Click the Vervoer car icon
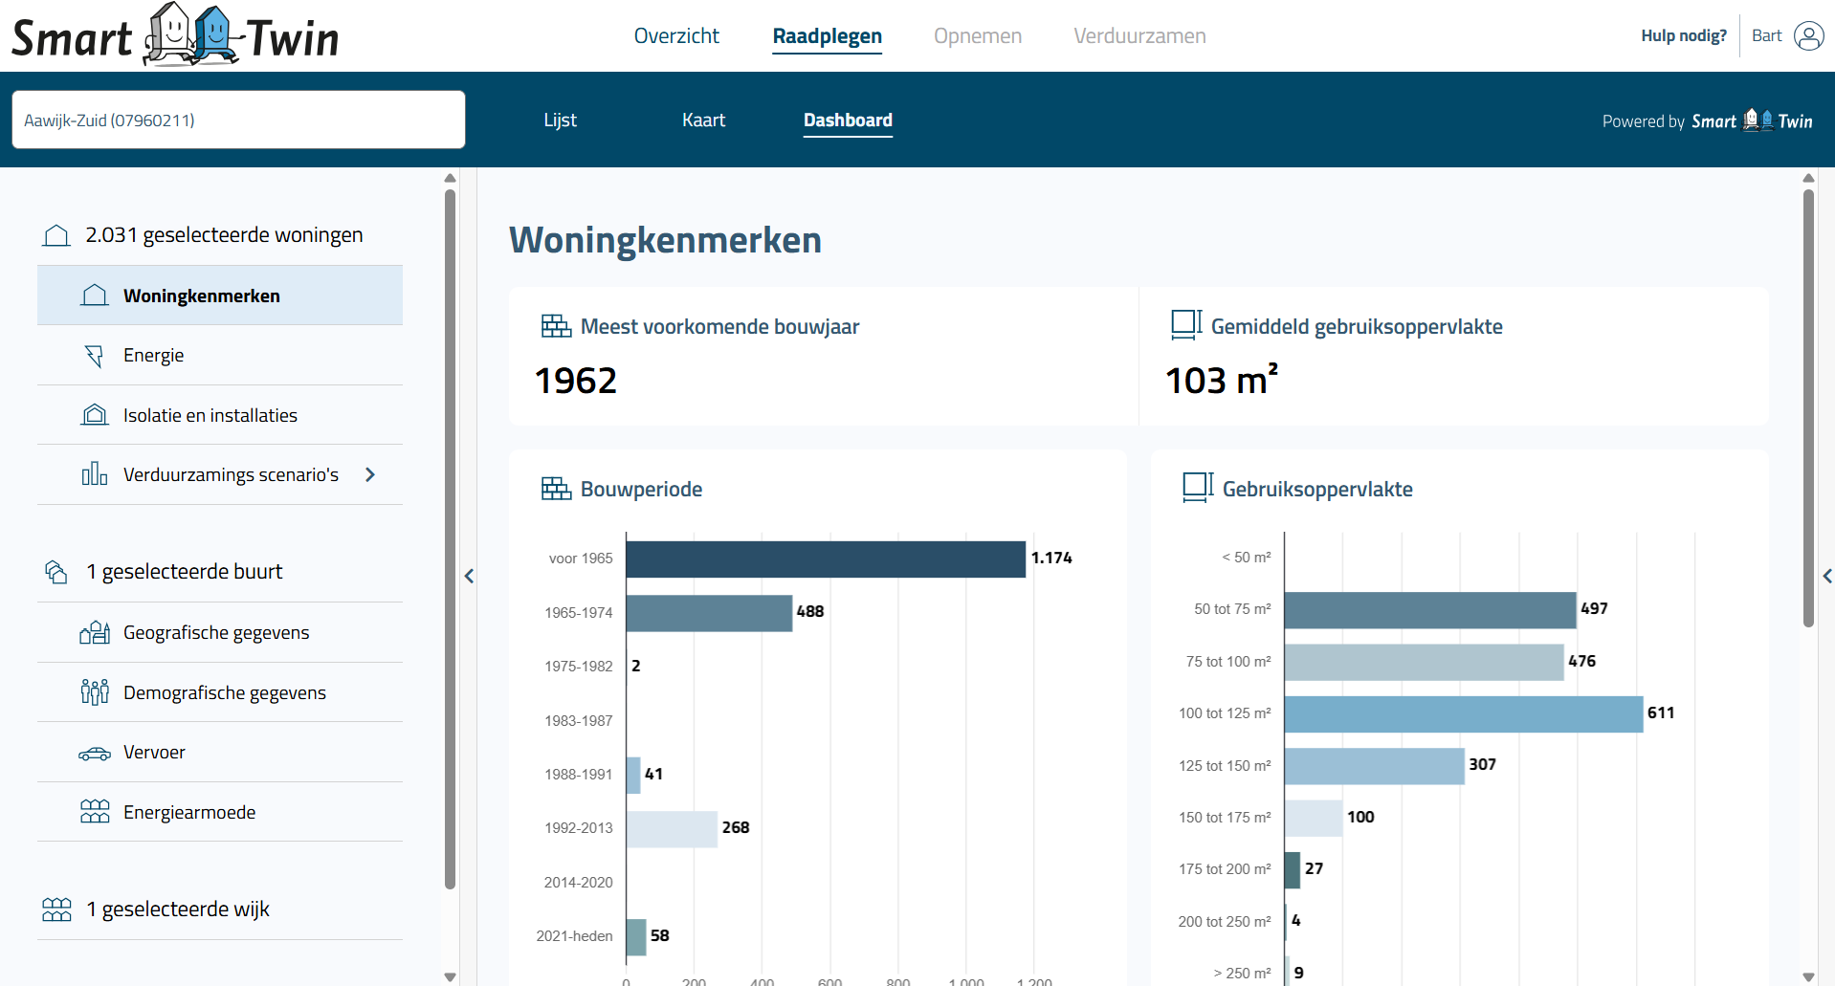Viewport: 1835px width, 986px height. click(x=94, y=753)
